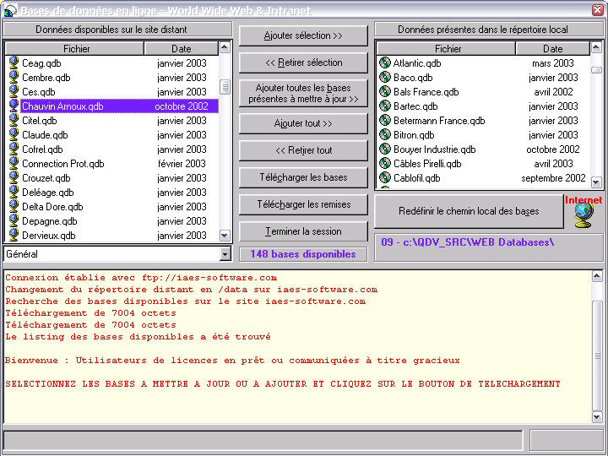Click Terminer la session button
Image resolution: width=608 pixels, height=456 pixels.
[x=303, y=231]
